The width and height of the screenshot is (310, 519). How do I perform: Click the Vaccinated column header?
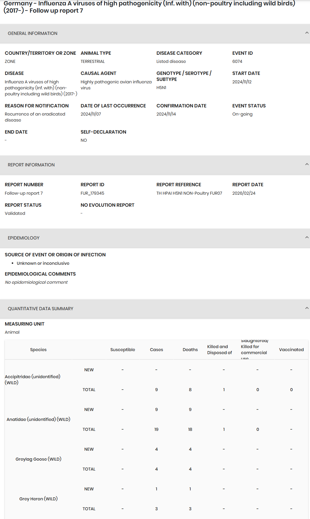click(291, 350)
